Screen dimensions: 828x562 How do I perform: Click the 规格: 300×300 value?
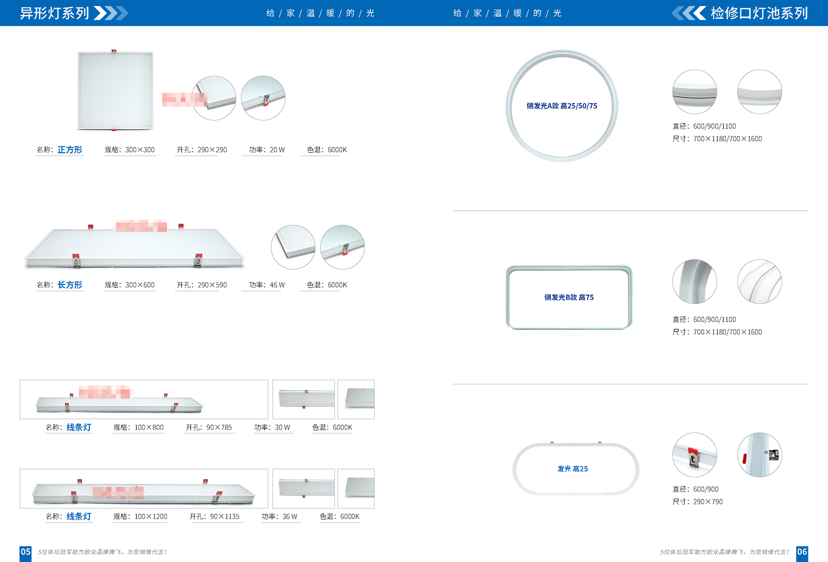[129, 150]
